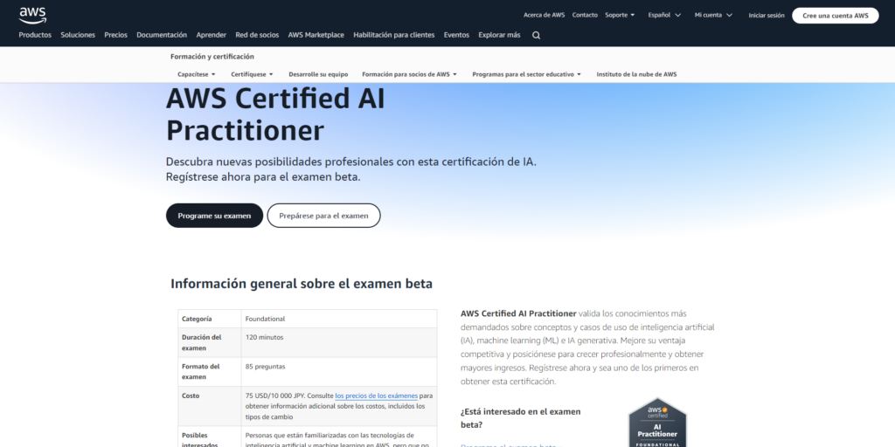
Task: Open Programas para el sector educativo menu
Action: pos(526,74)
